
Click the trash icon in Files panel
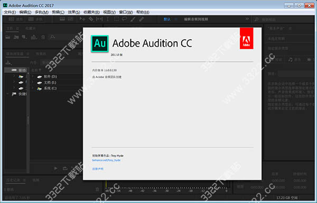coord(43,37)
